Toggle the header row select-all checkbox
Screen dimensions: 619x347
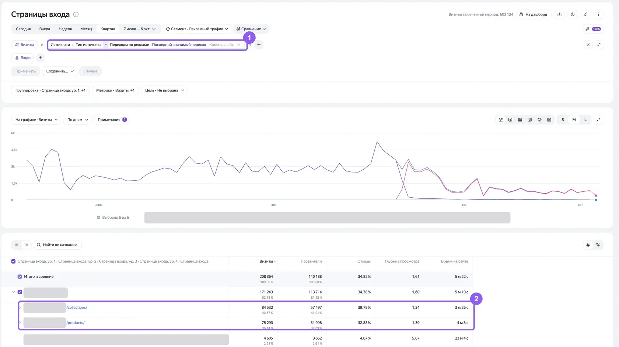(x=13, y=261)
